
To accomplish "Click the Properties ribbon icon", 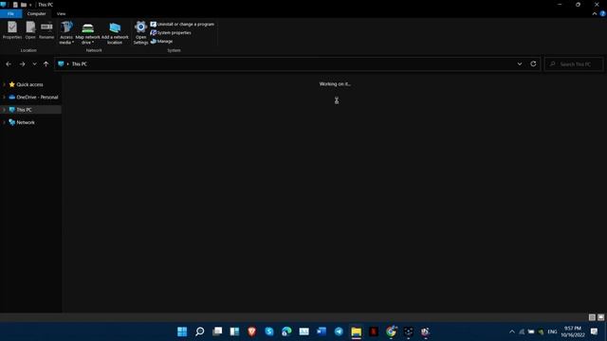I will (x=12, y=30).
